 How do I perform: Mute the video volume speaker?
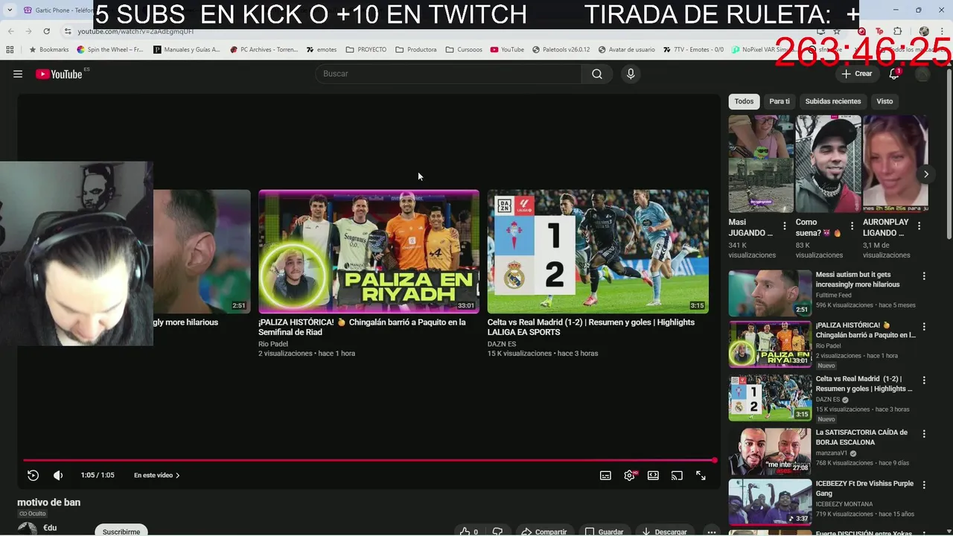(x=58, y=475)
